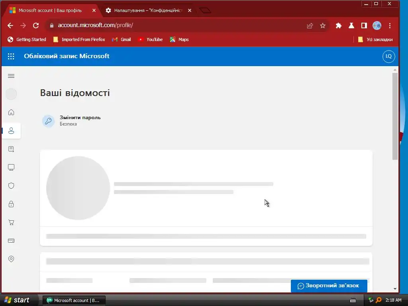
Task: Click the network system tray icon
Action: (371, 300)
